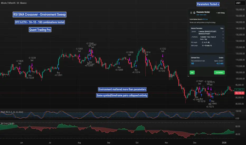The width and height of the screenshot is (246, 145).
Task: Click the Buy +0.12699 trade label
Action: [x=119, y=69]
